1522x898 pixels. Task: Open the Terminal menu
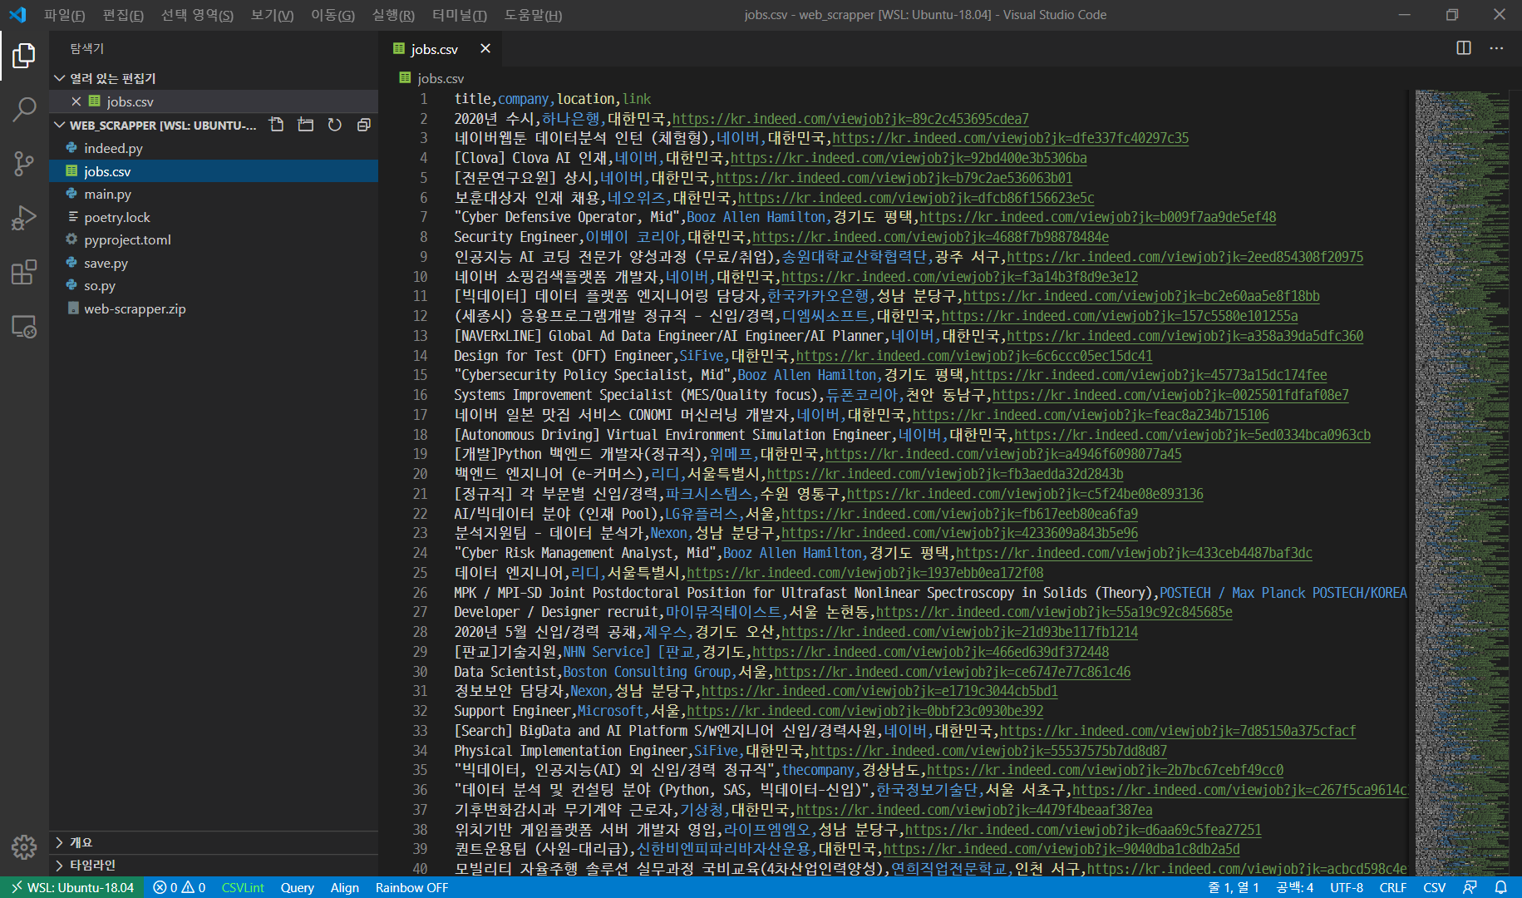coord(460,15)
